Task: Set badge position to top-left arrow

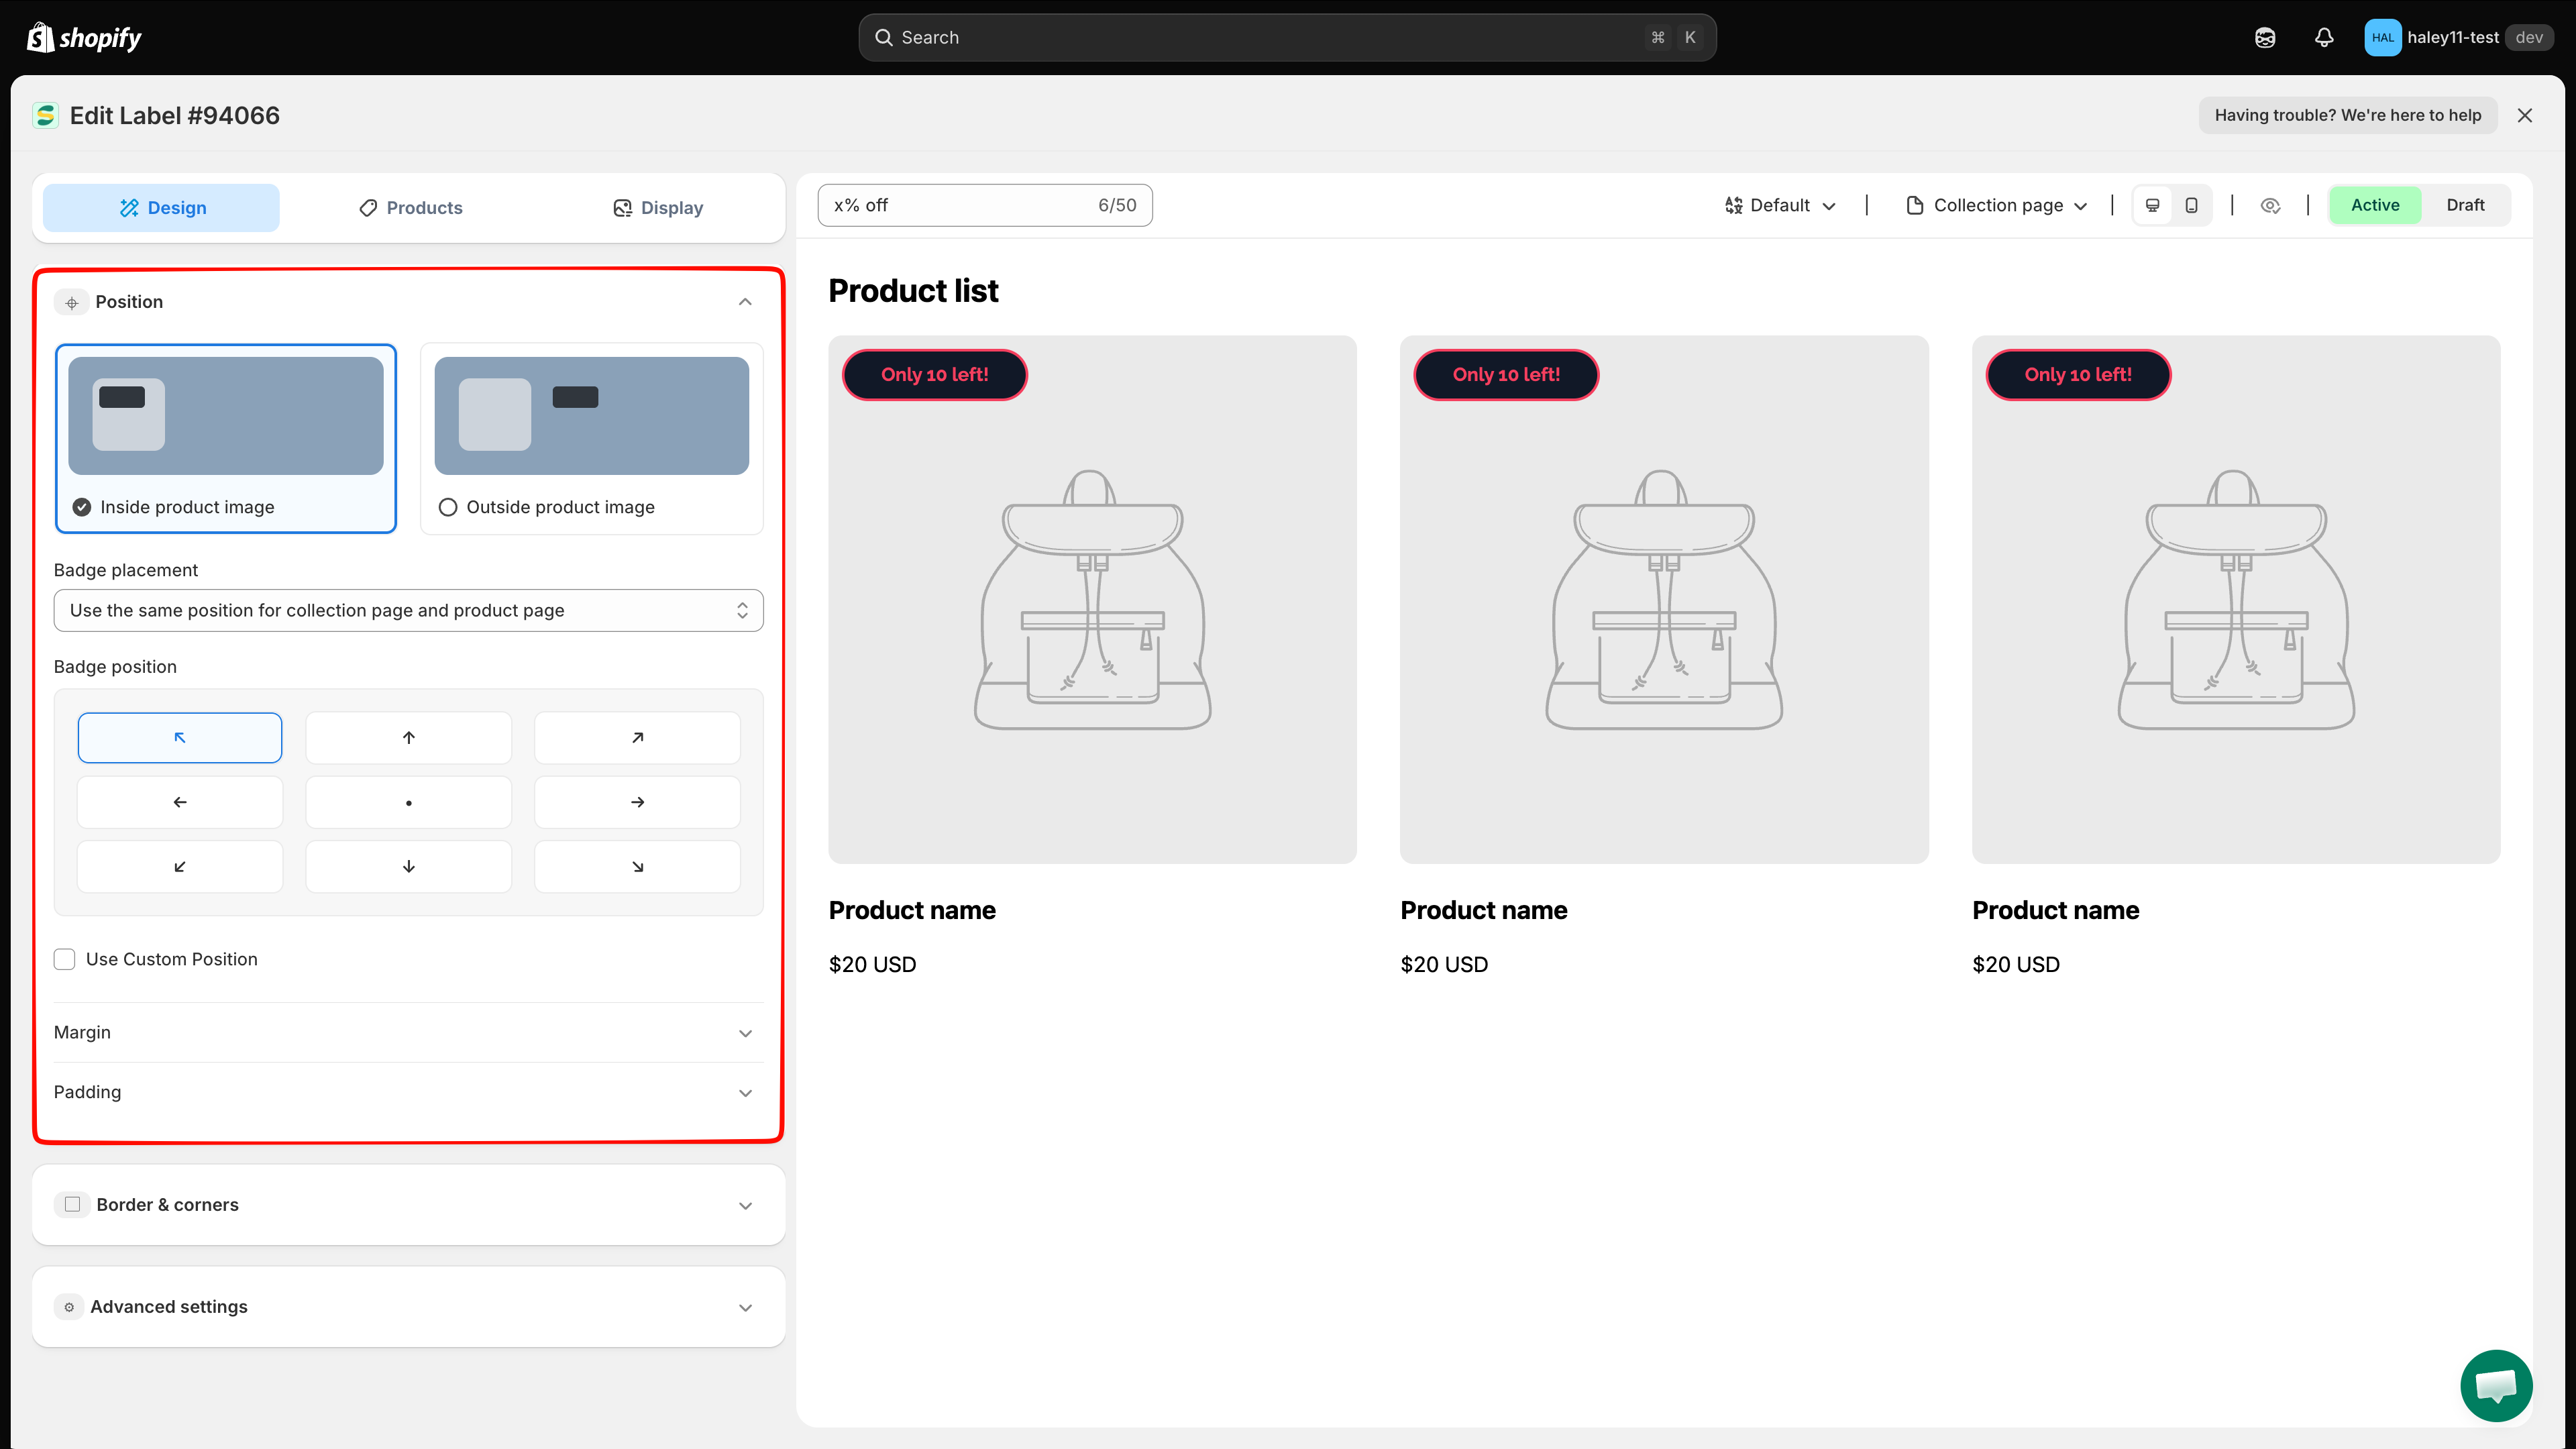Action: click(180, 738)
